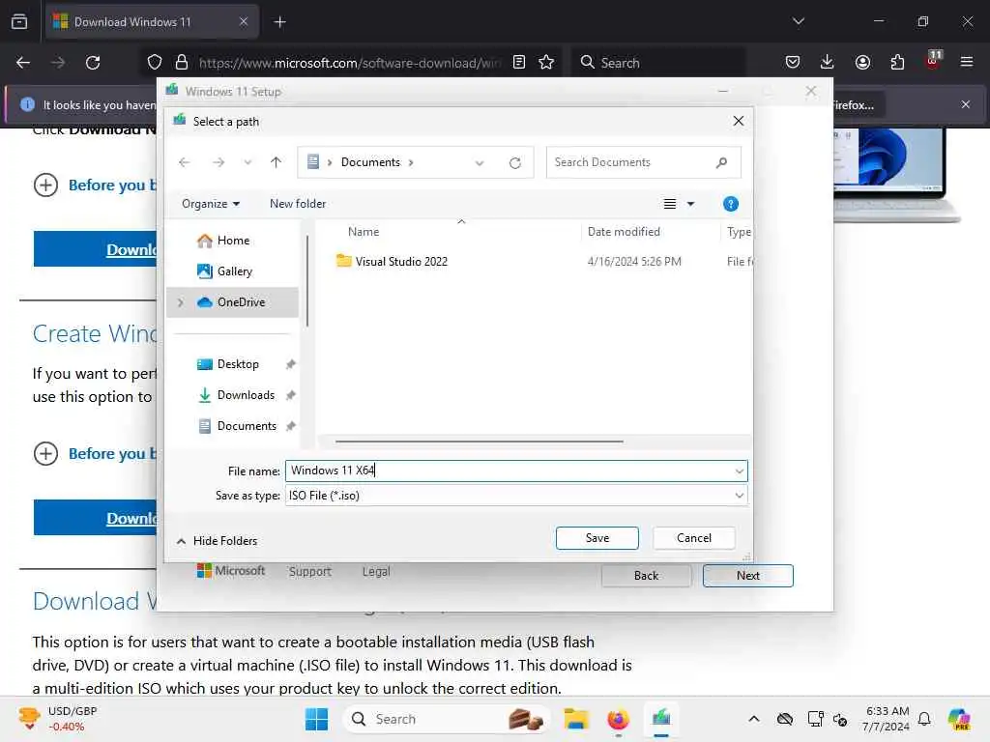Viewport: 990px width, 742px height.
Task: View site security padlock info
Action: [x=182, y=63]
